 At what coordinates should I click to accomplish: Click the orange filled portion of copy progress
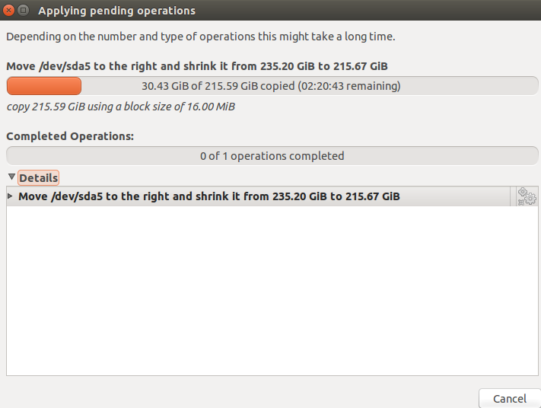44,86
